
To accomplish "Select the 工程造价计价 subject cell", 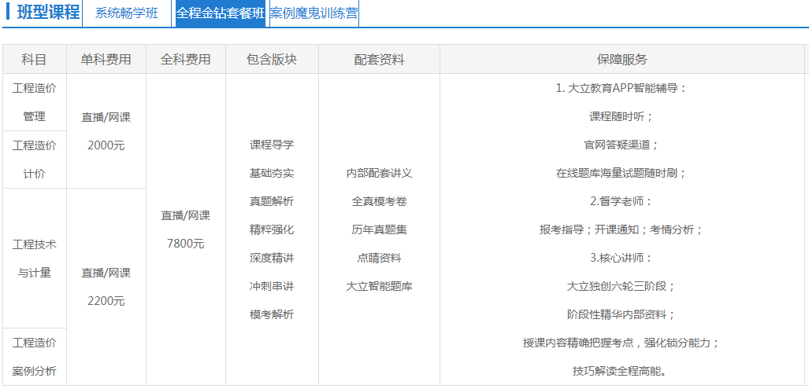I will [x=34, y=160].
